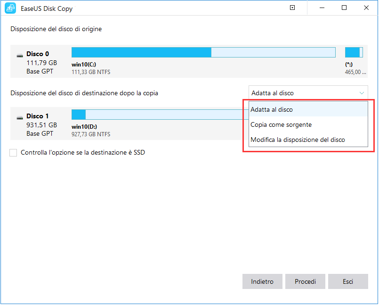Click the Procedi button
379x305 pixels.
(305, 281)
